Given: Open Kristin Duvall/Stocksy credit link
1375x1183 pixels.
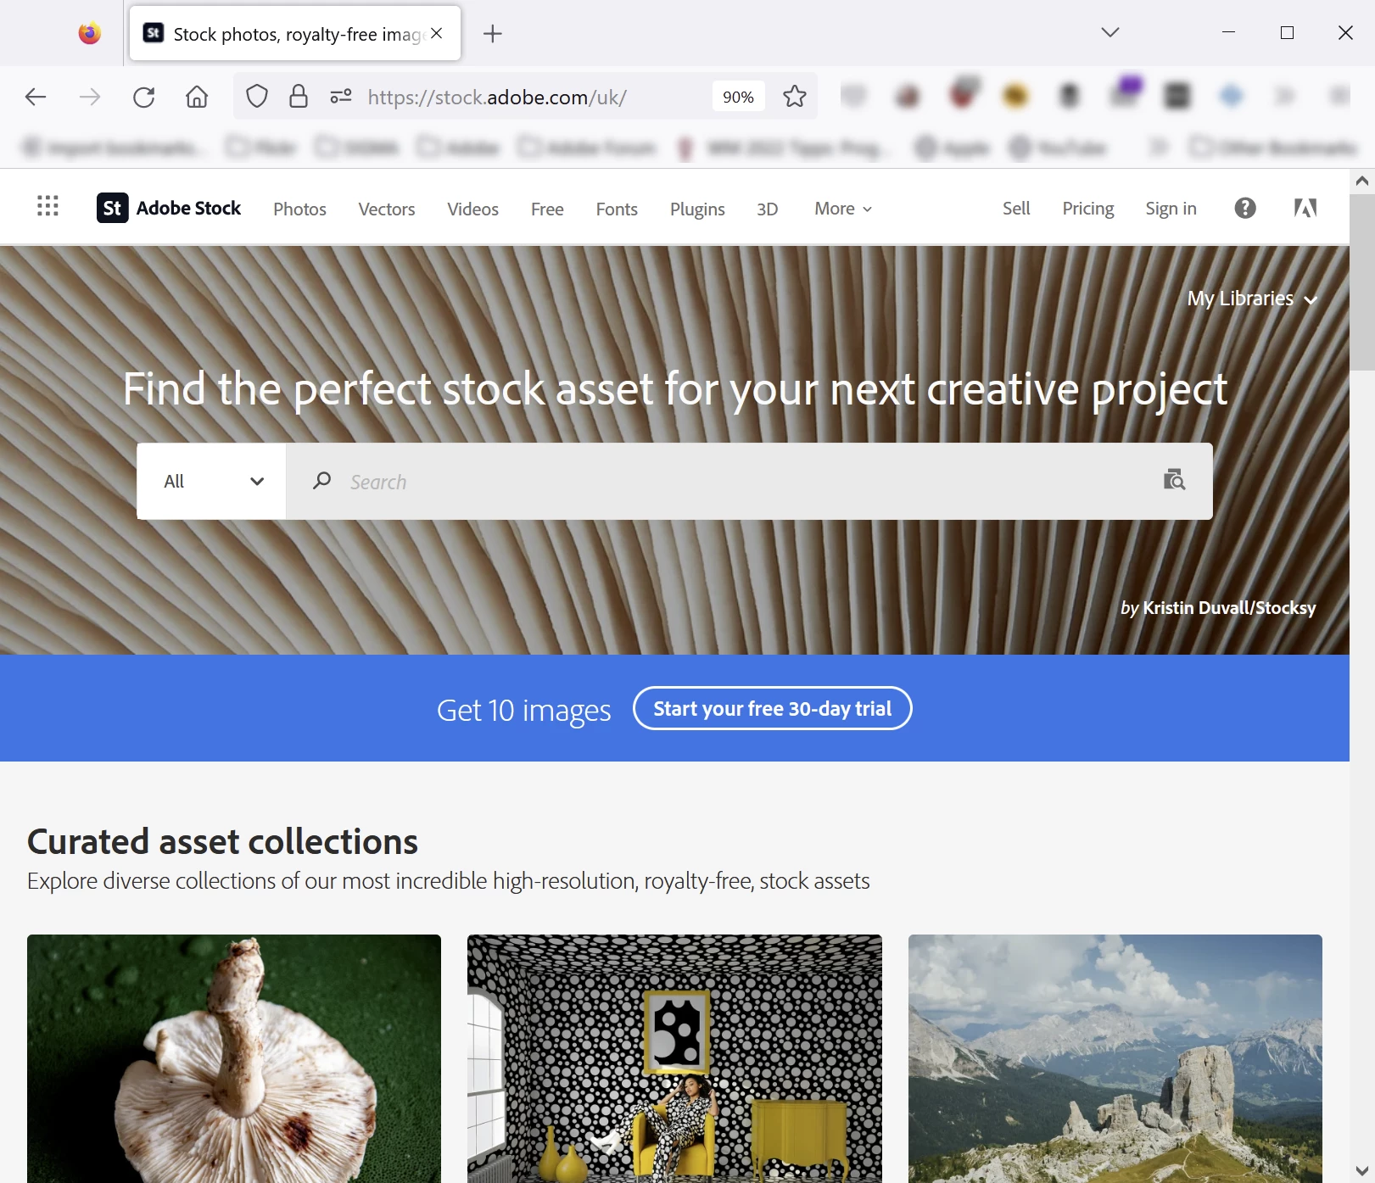Looking at the screenshot, I should [x=1229, y=607].
